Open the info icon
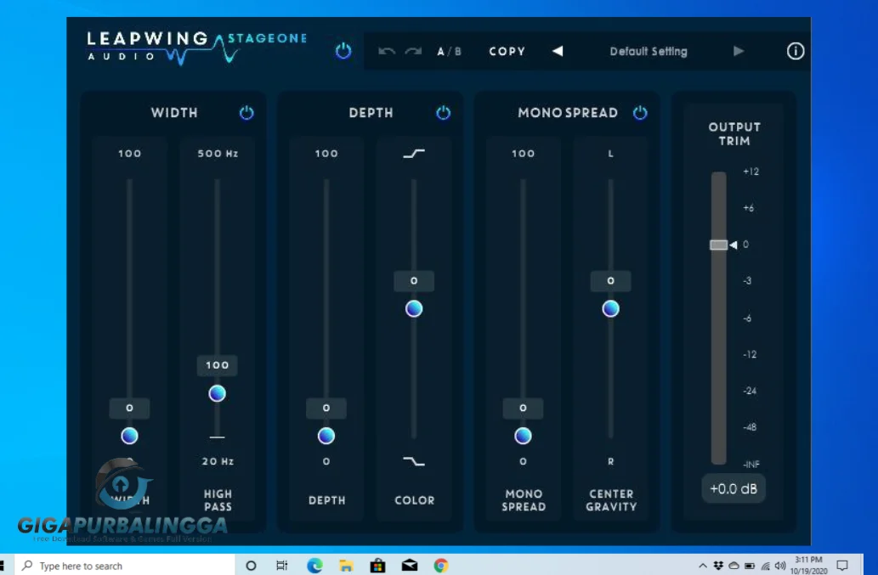 pyautogui.click(x=795, y=52)
